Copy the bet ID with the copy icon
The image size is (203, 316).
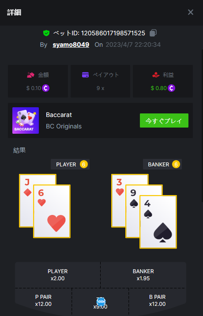coord(153,33)
